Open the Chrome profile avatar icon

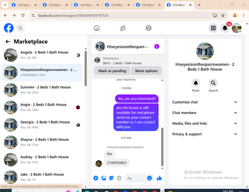[235, 15]
